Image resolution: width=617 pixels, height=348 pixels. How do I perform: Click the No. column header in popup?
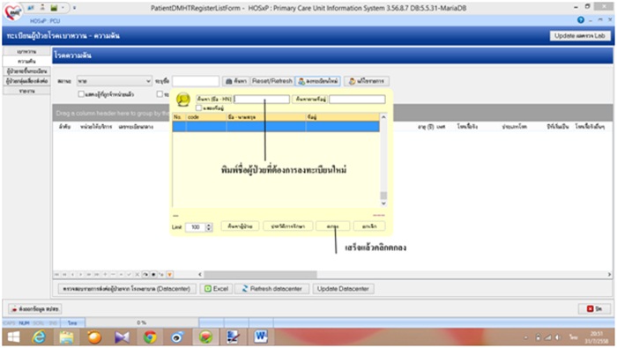[180, 117]
